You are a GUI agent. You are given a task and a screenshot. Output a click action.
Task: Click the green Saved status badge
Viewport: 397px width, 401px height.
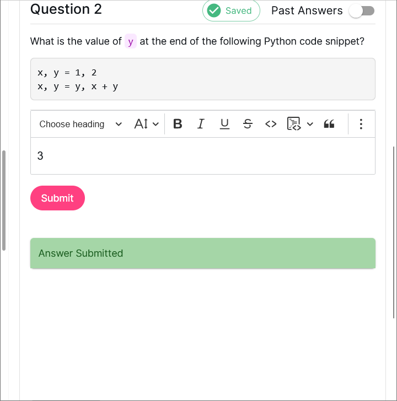[x=231, y=11]
